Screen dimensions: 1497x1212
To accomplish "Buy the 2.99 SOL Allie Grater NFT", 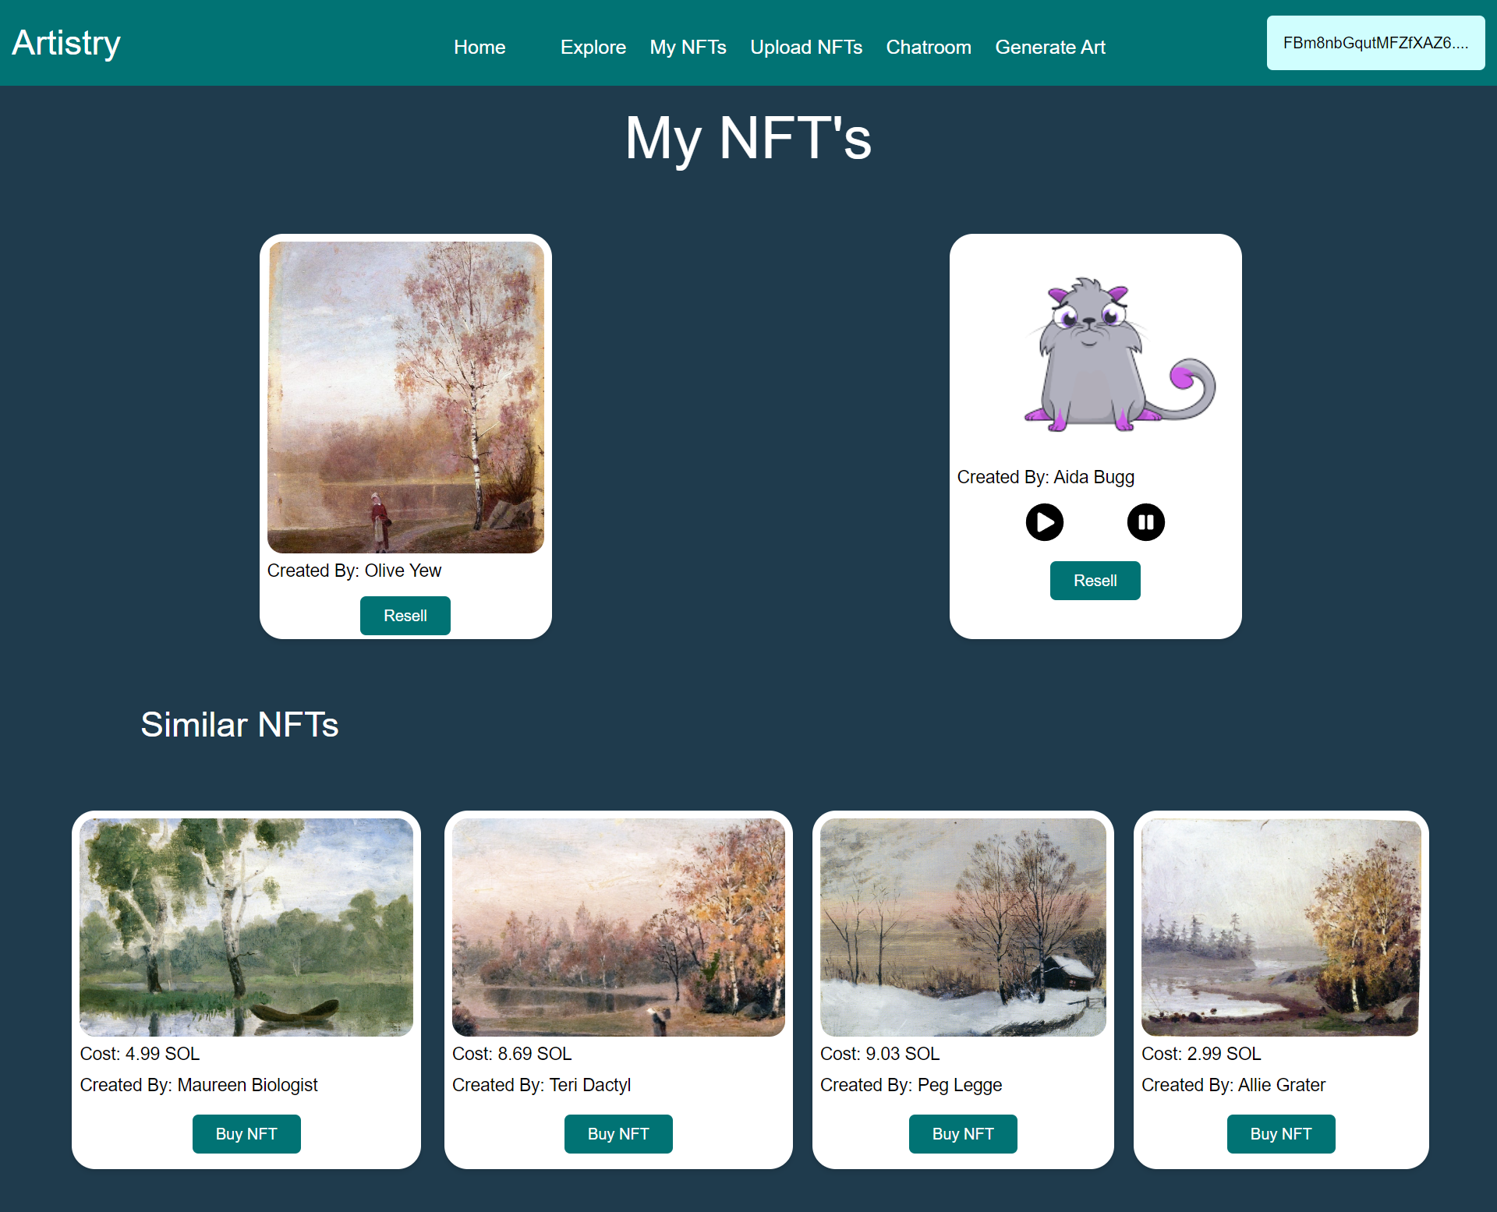I will click(x=1281, y=1134).
